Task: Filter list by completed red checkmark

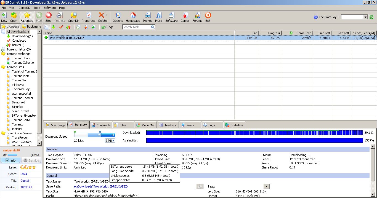Action: 61,27
